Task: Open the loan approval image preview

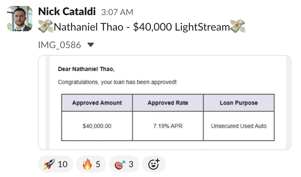Action: 165,103
